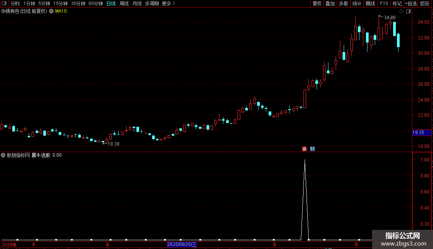433x249 pixels.
Task: Open the 暴牛选股 indicator dropdown arrow
Action: tap(3, 155)
